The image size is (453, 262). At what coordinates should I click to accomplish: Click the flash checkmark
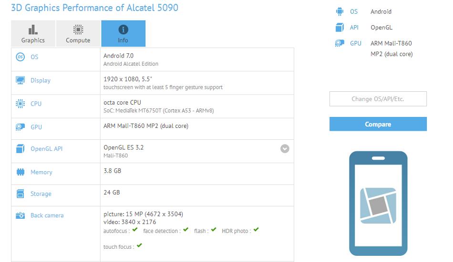coord(214,230)
